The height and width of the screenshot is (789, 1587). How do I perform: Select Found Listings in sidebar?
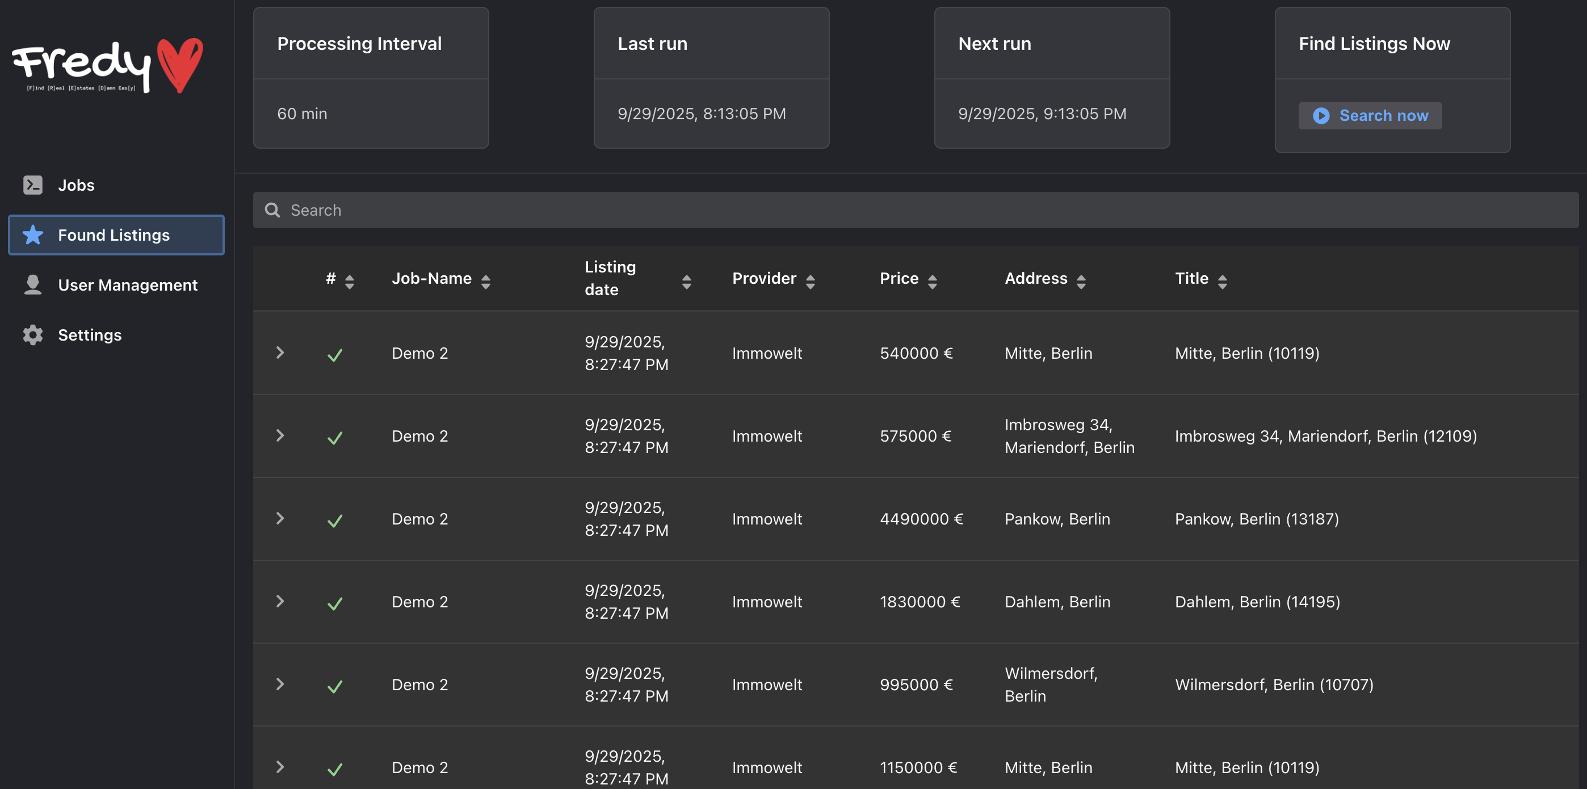click(x=116, y=234)
